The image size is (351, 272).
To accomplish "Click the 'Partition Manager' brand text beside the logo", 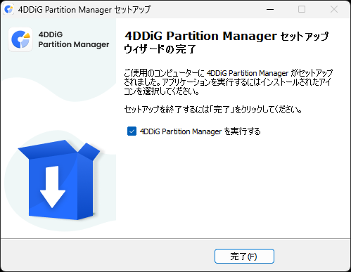I will [x=74, y=44].
